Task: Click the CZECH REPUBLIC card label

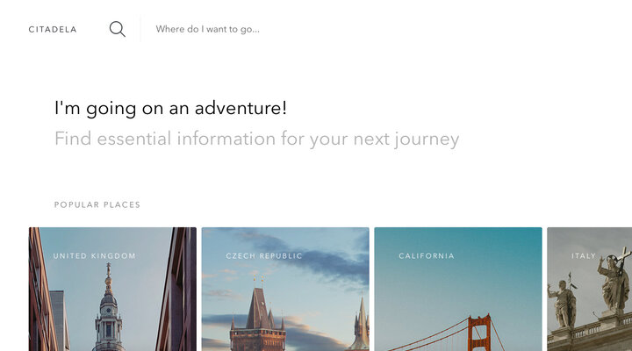Action: 264,256
